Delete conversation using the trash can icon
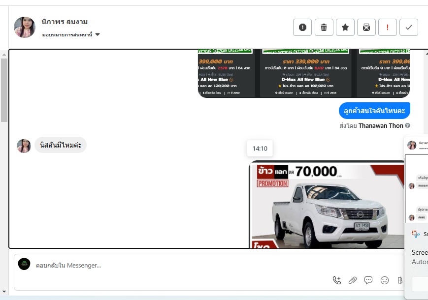The height and width of the screenshot is (300, 428). (324, 27)
